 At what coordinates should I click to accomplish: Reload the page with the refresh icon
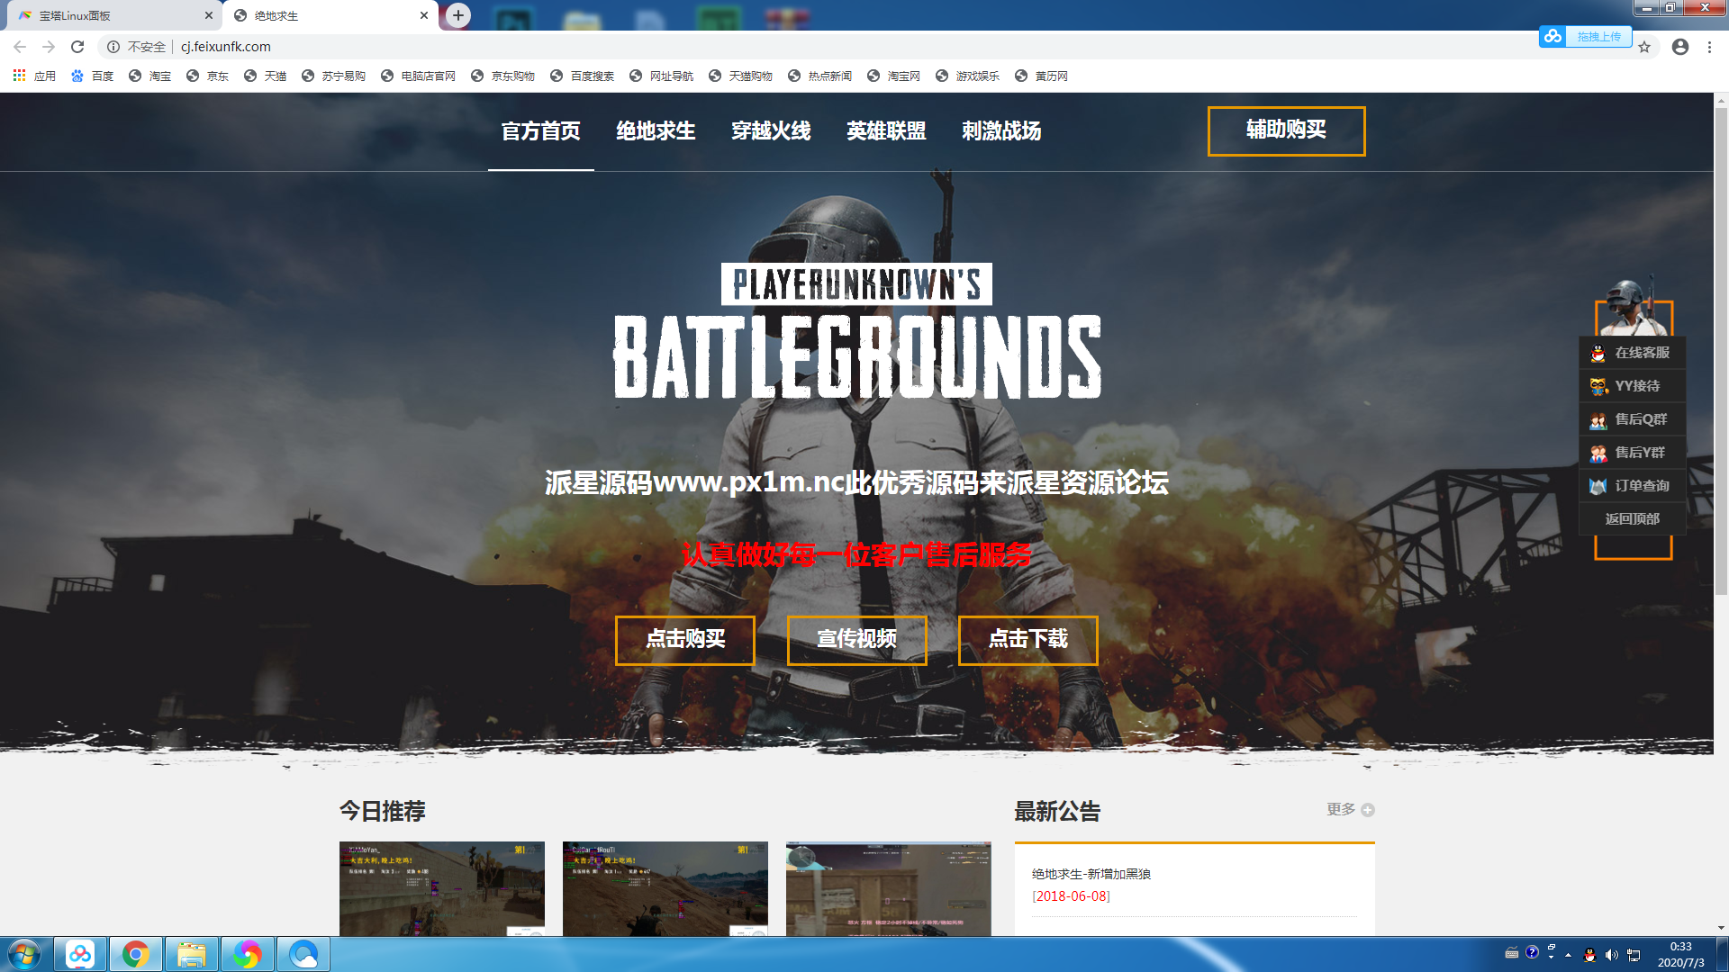pos(77,47)
